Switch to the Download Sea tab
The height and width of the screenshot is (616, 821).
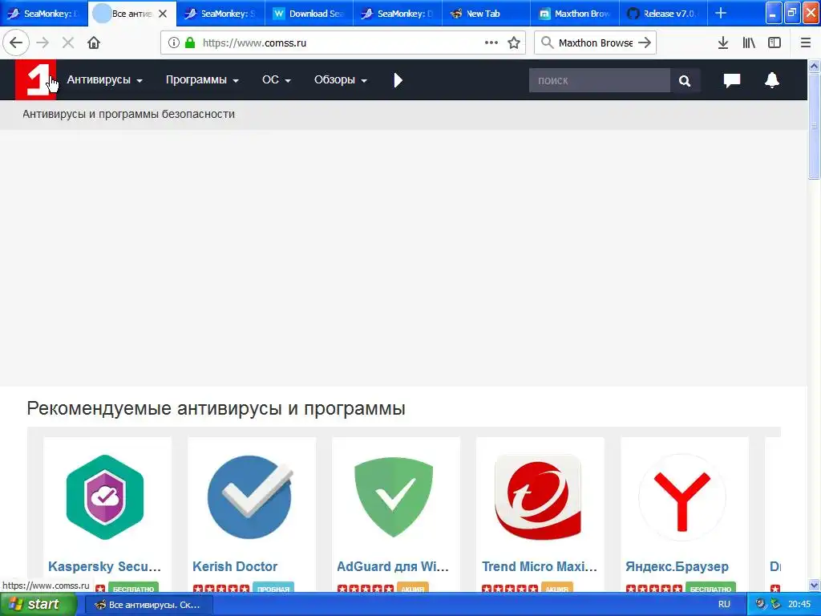point(309,14)
